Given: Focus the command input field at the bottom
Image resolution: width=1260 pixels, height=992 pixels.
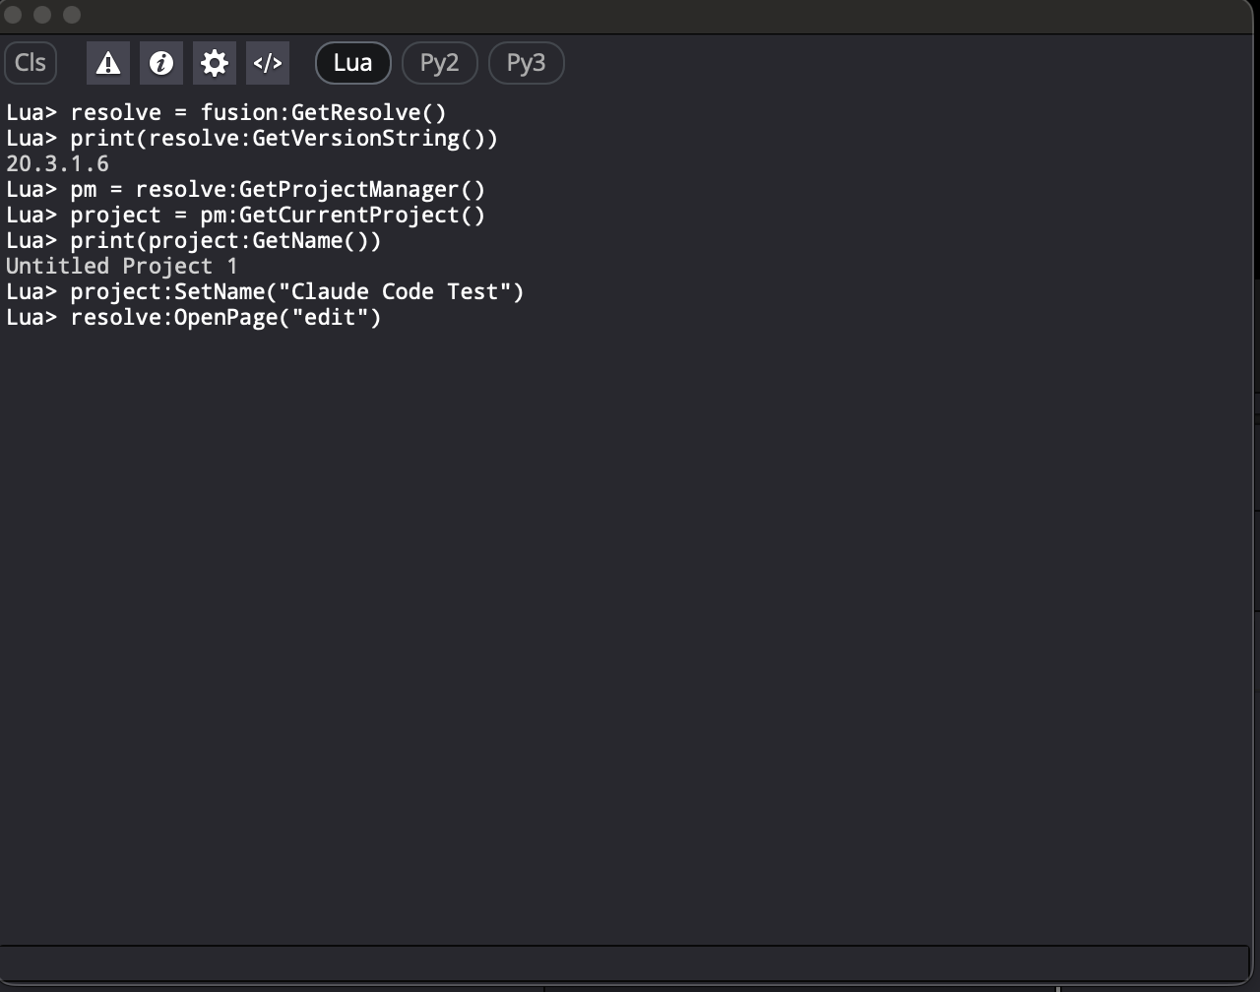Looking at the screenshot, I should (x=624, y=961).
